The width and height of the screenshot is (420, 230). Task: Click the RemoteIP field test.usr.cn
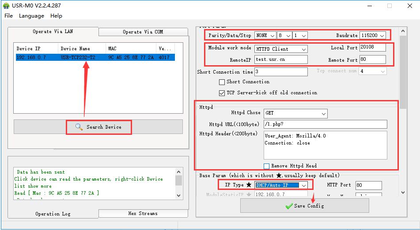[x=281, y=59]
